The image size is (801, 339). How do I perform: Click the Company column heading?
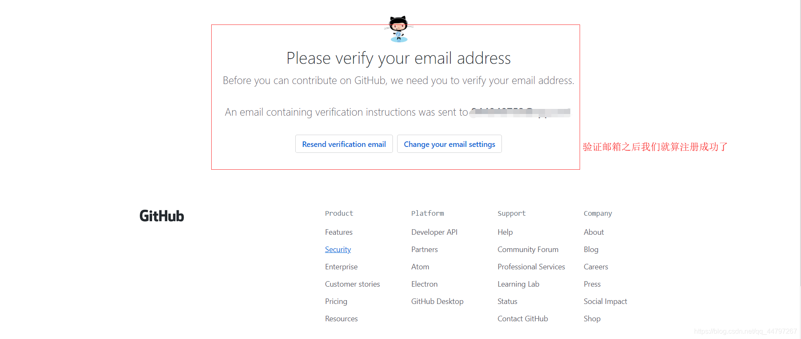pos(598,214)
